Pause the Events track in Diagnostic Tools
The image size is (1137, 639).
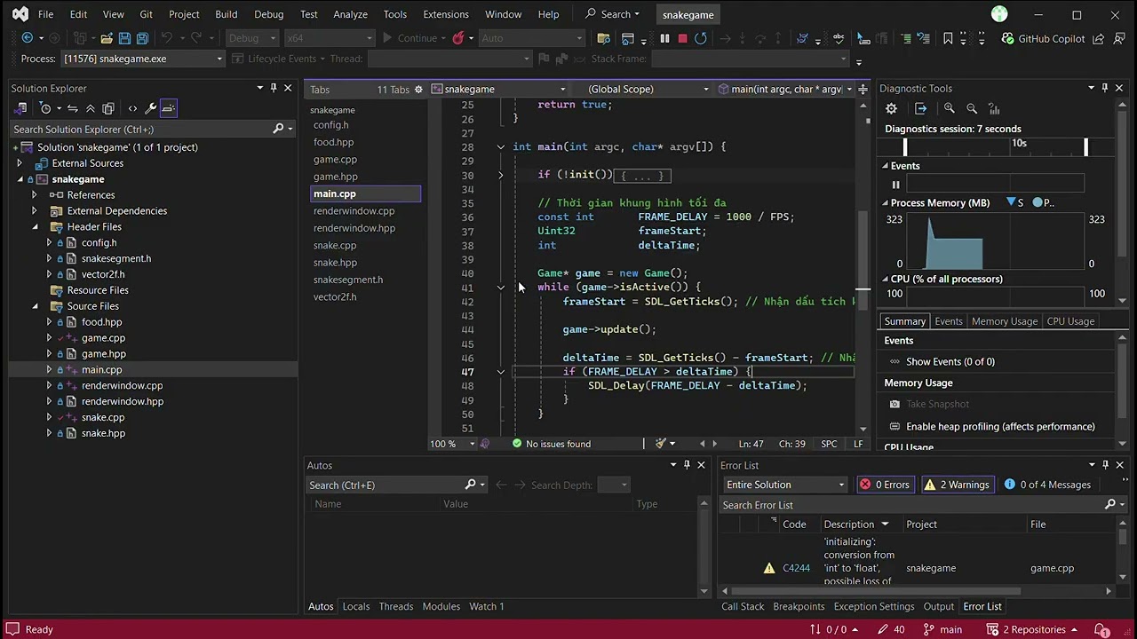click(895, 185)
